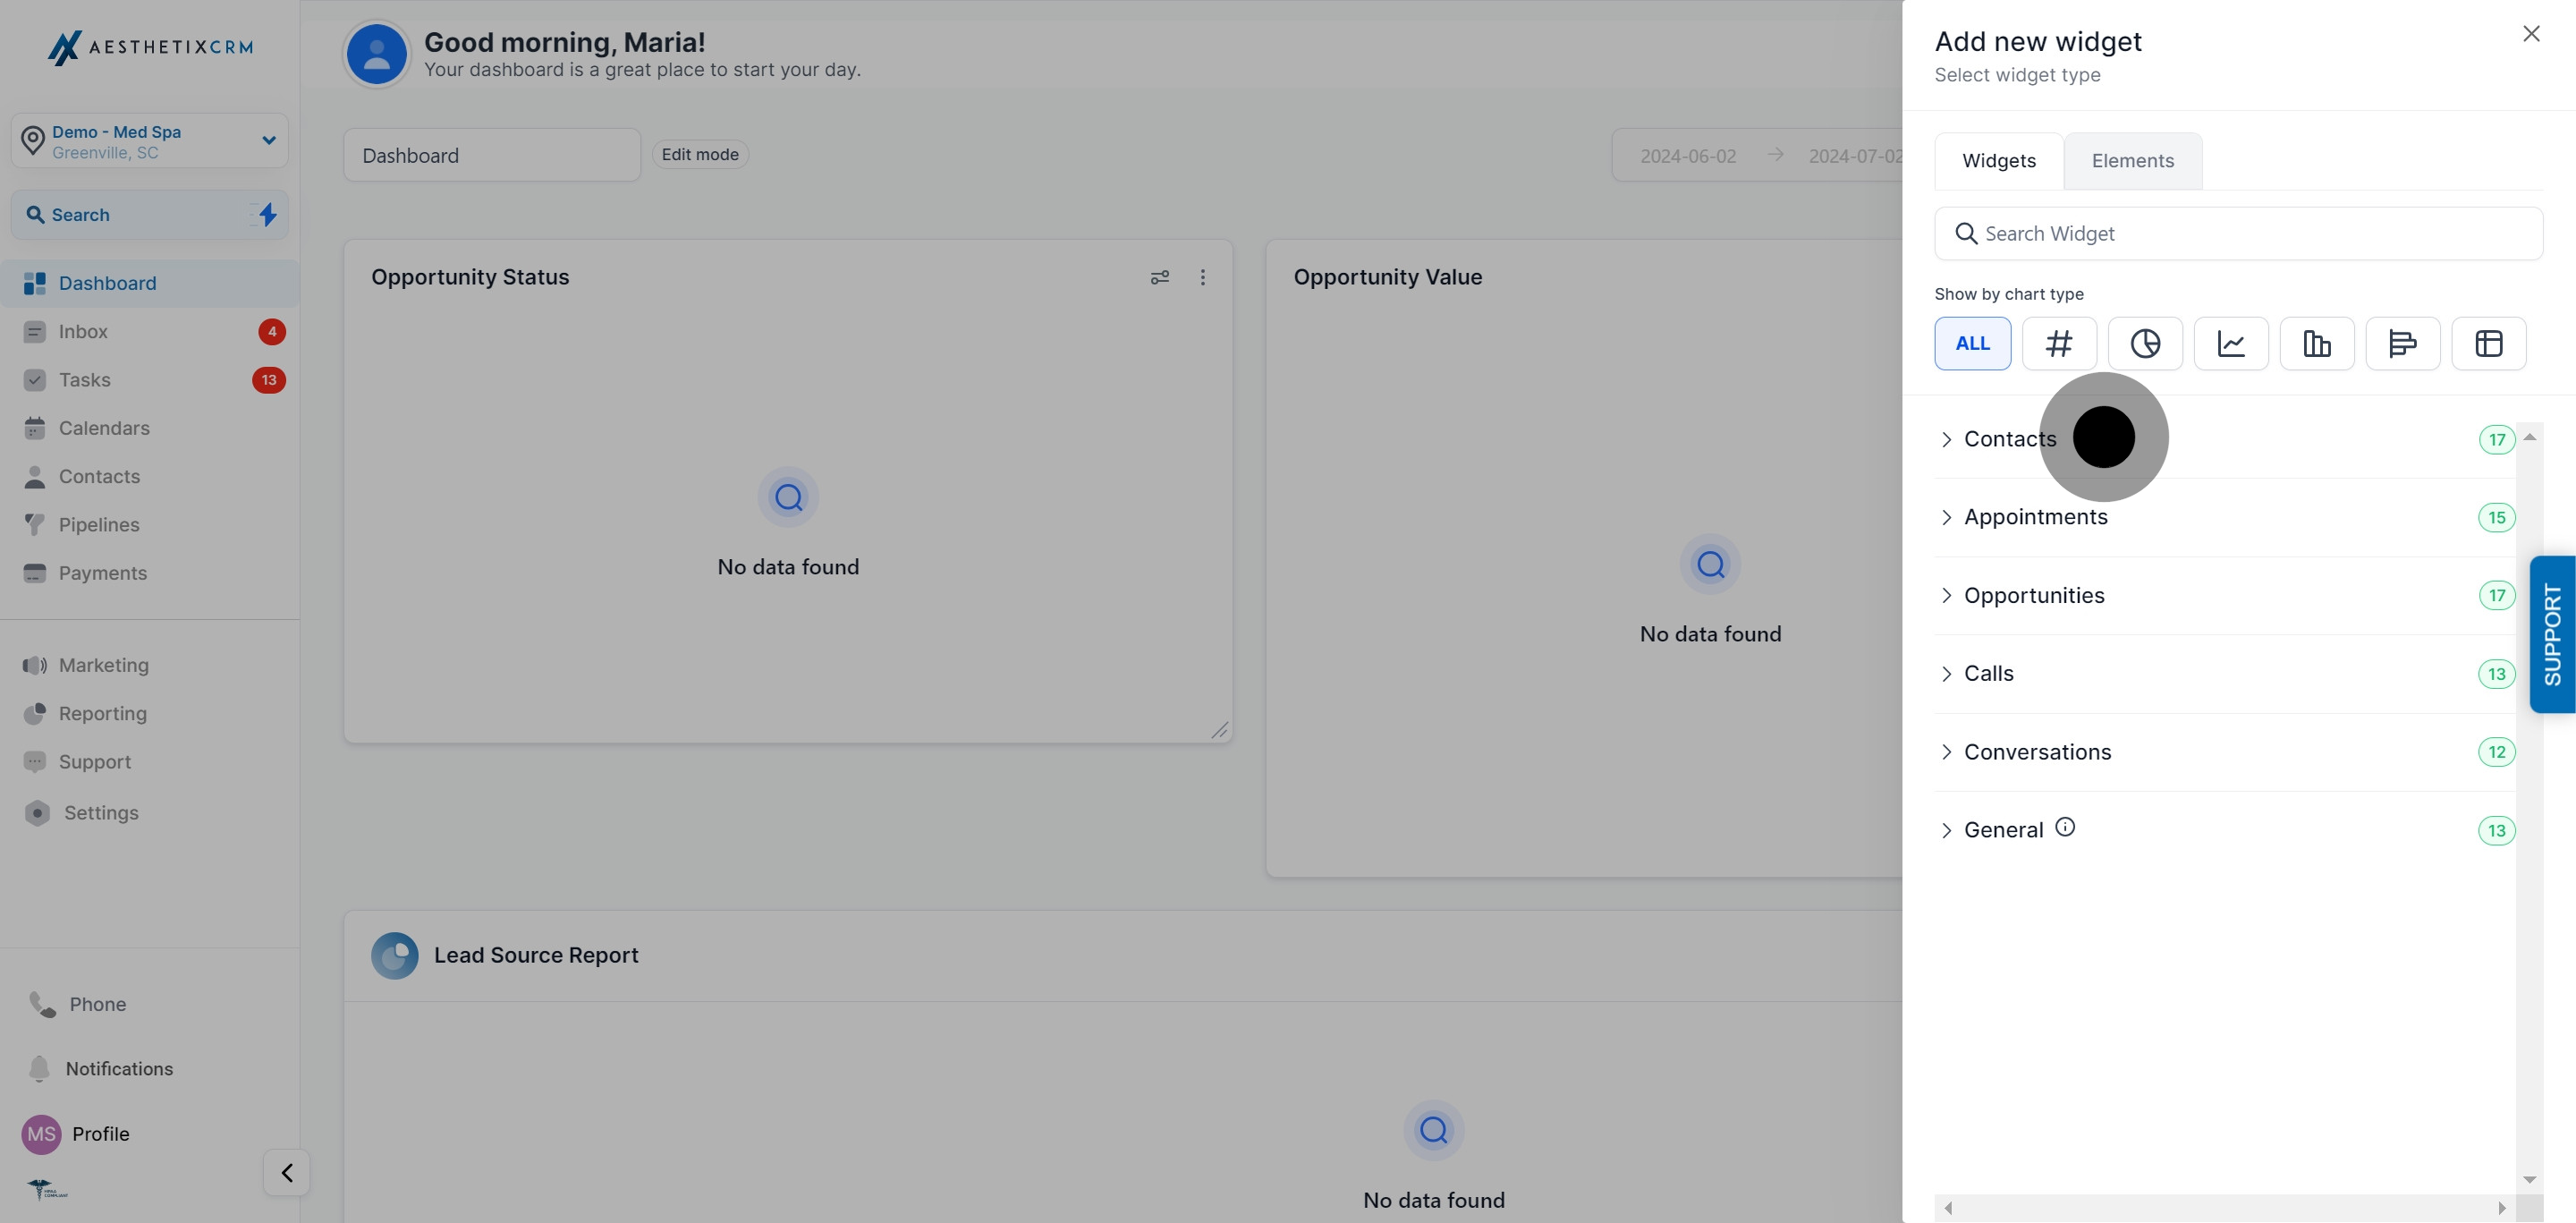Open the Notifications panel
Screen dimensions: 2576x1223
118,1068
